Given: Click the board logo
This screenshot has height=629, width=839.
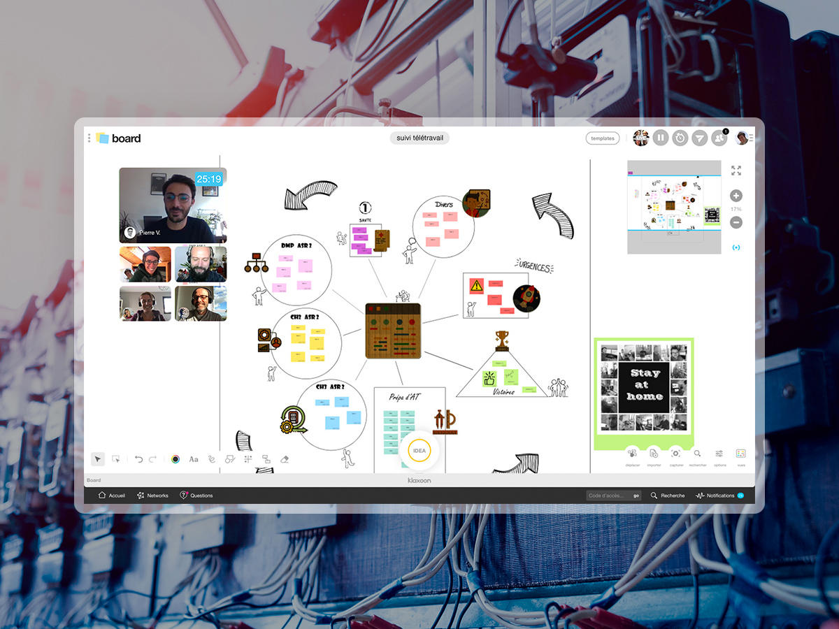Looking at the screenshot, I should [119, 138].
